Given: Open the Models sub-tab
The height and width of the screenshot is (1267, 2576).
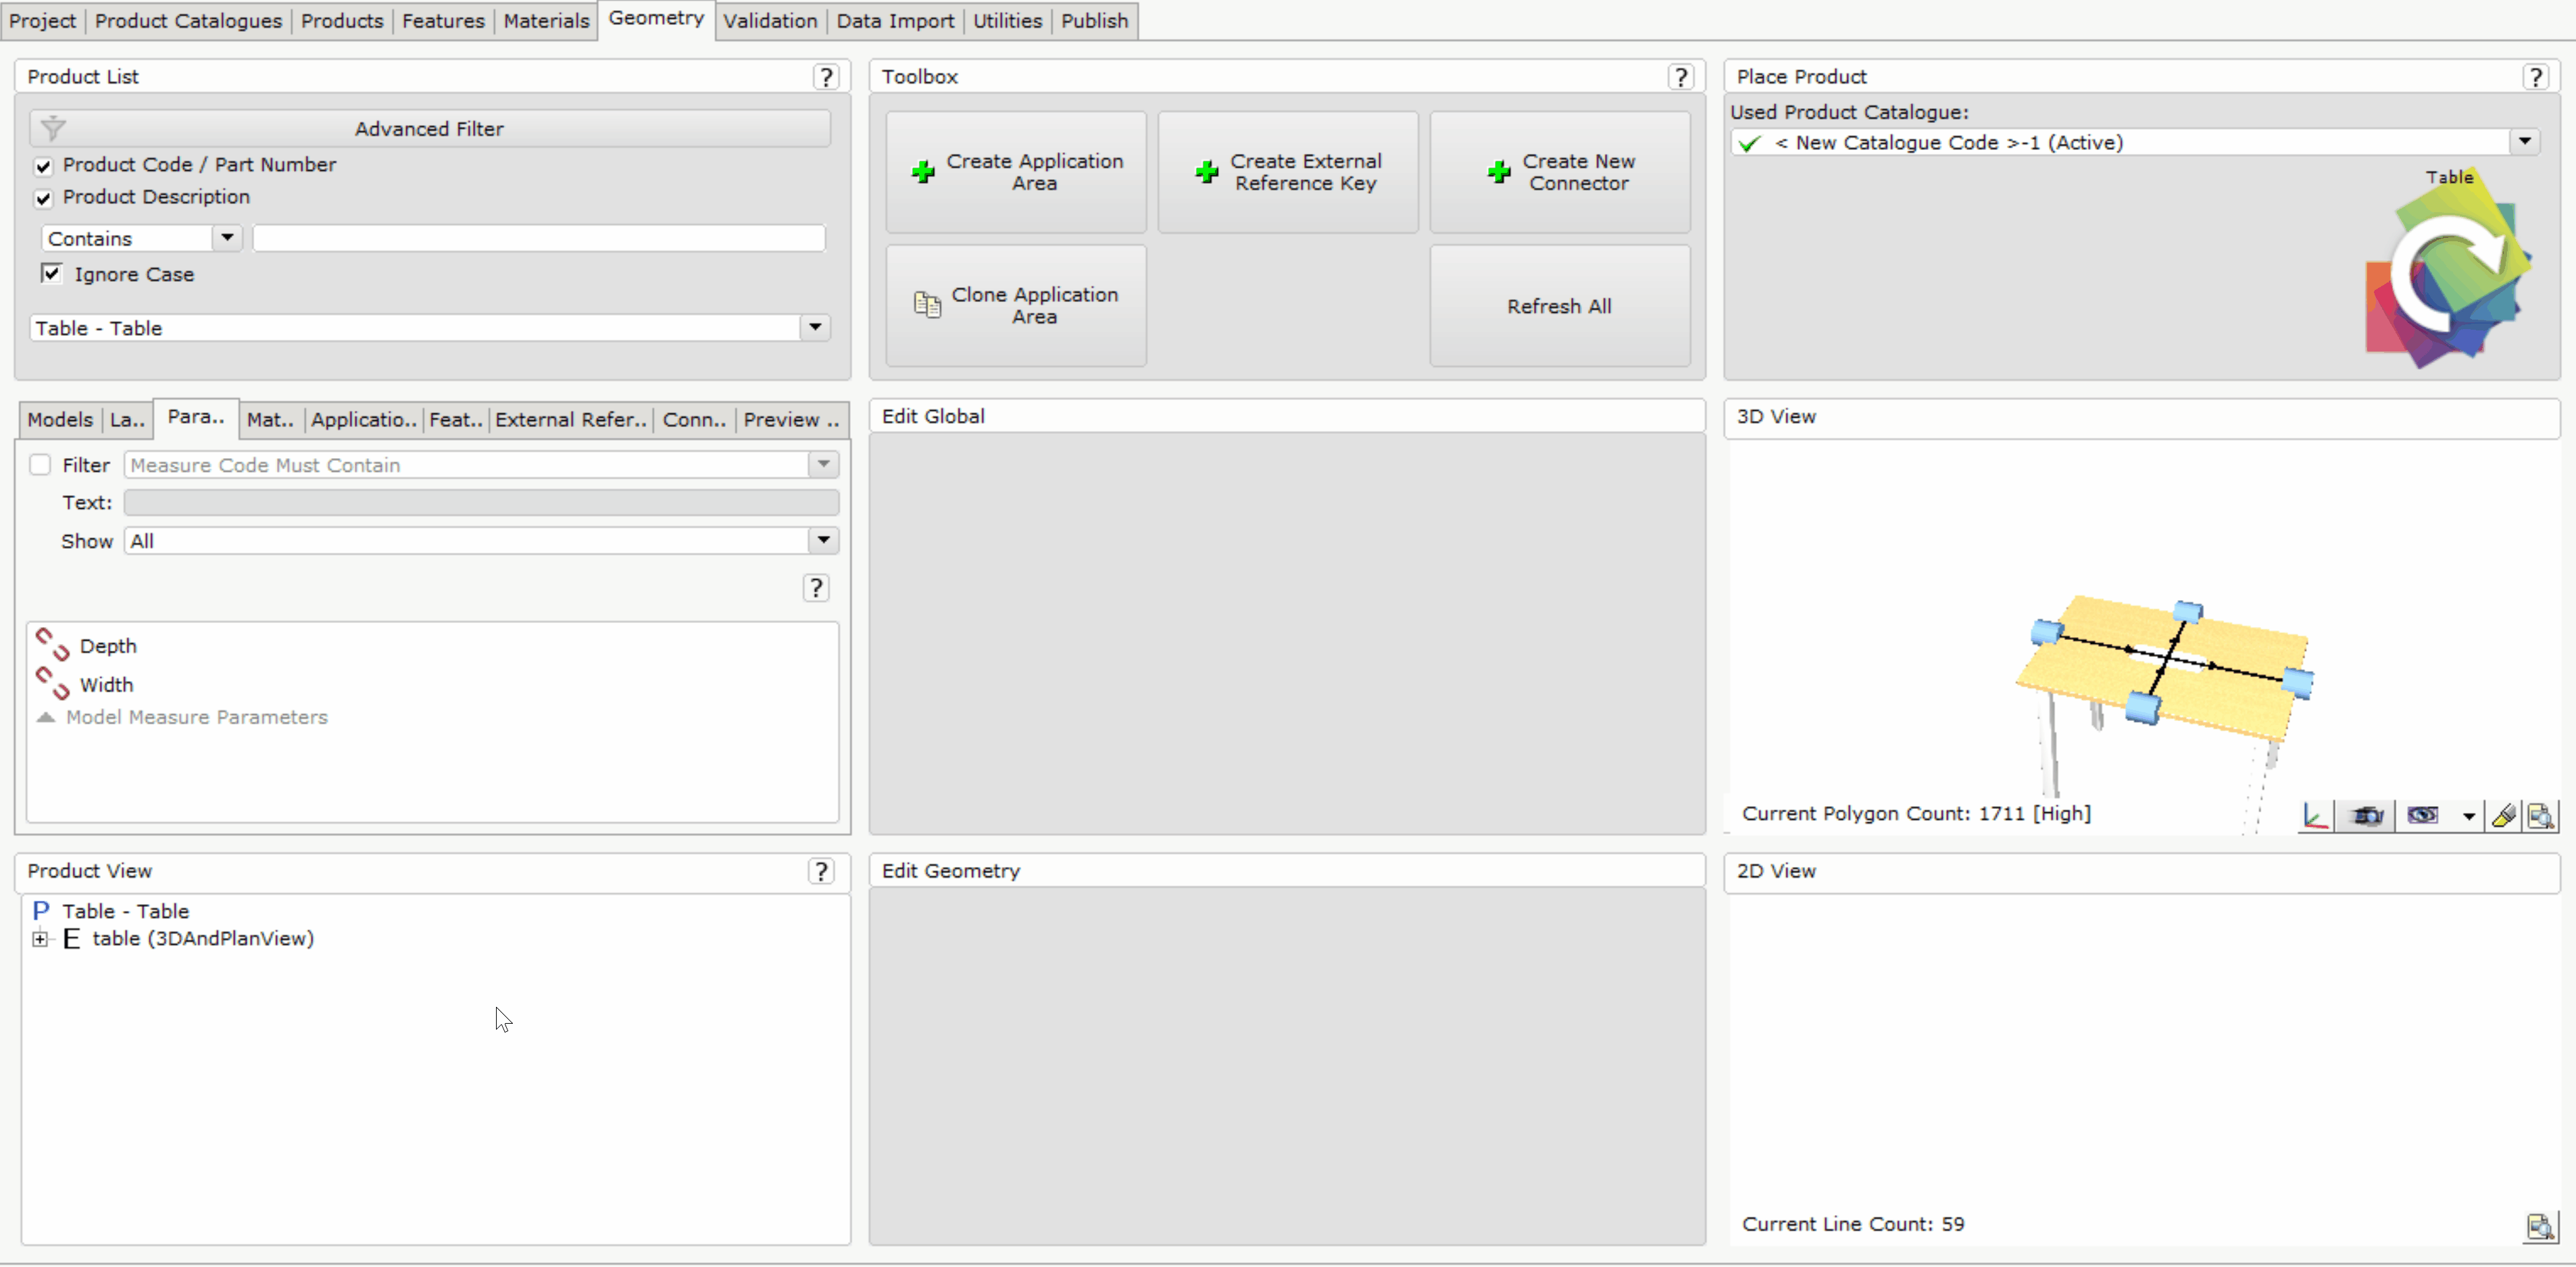Looking at the screenshot, I should (x=60, y=420).
